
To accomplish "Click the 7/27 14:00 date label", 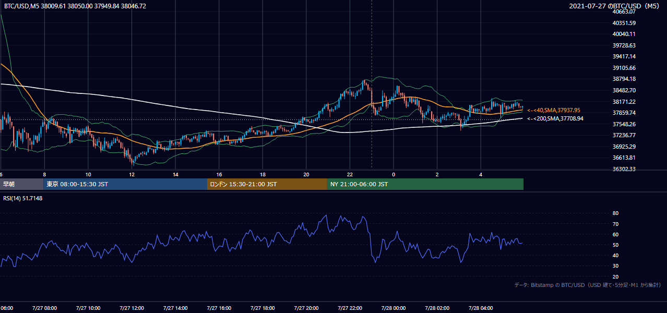I will pyautogui.click(x=175, y=308).
